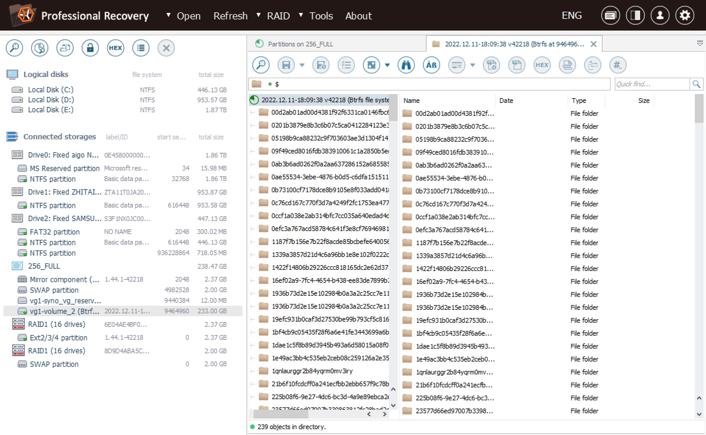Screen dimensions: 706x435
Task: Open settings gear icon in top bar
Action: tap(685, 15)
